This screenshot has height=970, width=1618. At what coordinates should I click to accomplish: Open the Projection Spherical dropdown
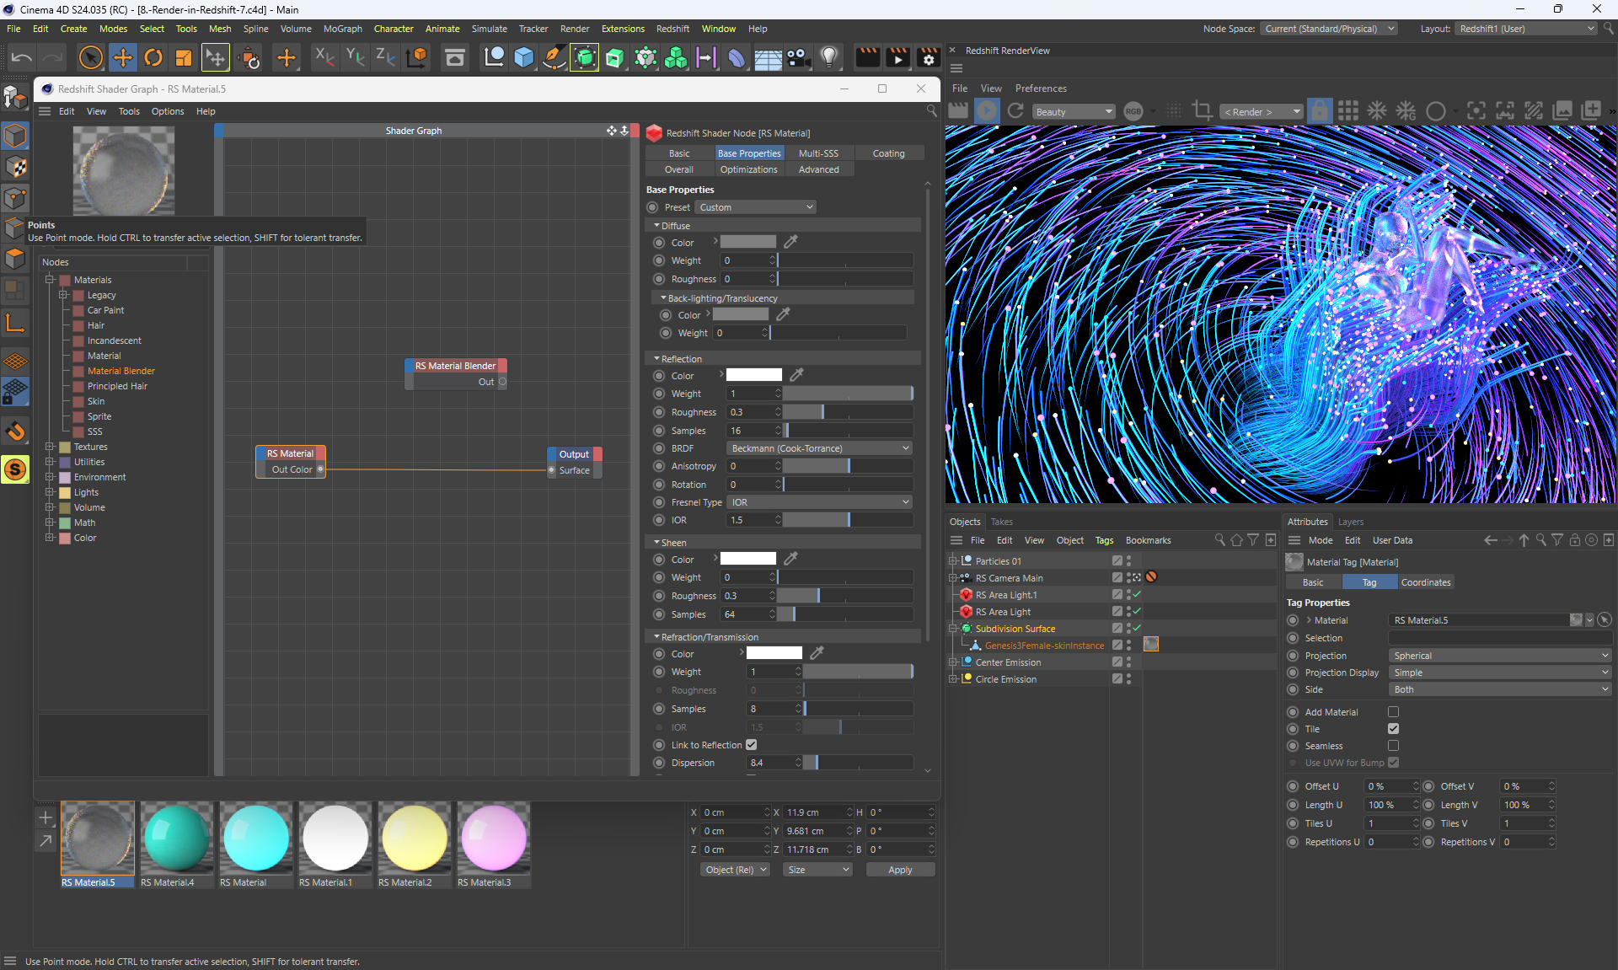click(1499, 656)
